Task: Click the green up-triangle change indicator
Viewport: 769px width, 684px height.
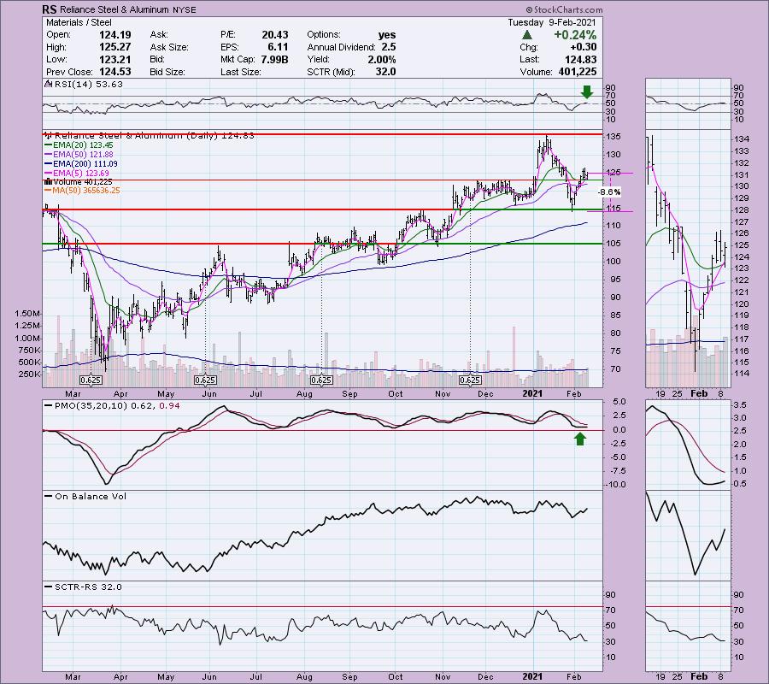Action: (x=526, y=35)
